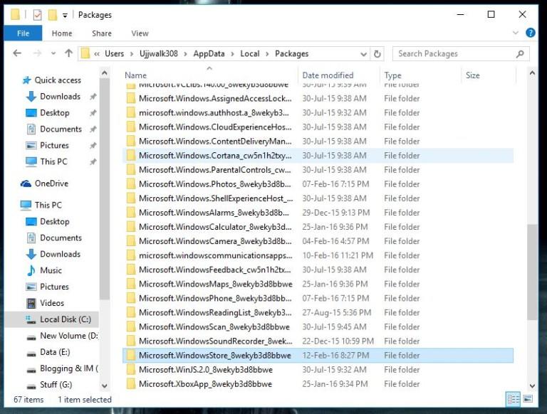Select Microsoft.WindowsStore folder icon
This screenshot has width=547, height=414.
coord(131,356)
